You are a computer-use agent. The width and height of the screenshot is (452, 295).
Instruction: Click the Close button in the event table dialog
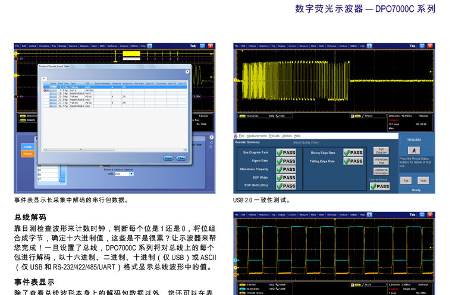(x=181, y=158)
